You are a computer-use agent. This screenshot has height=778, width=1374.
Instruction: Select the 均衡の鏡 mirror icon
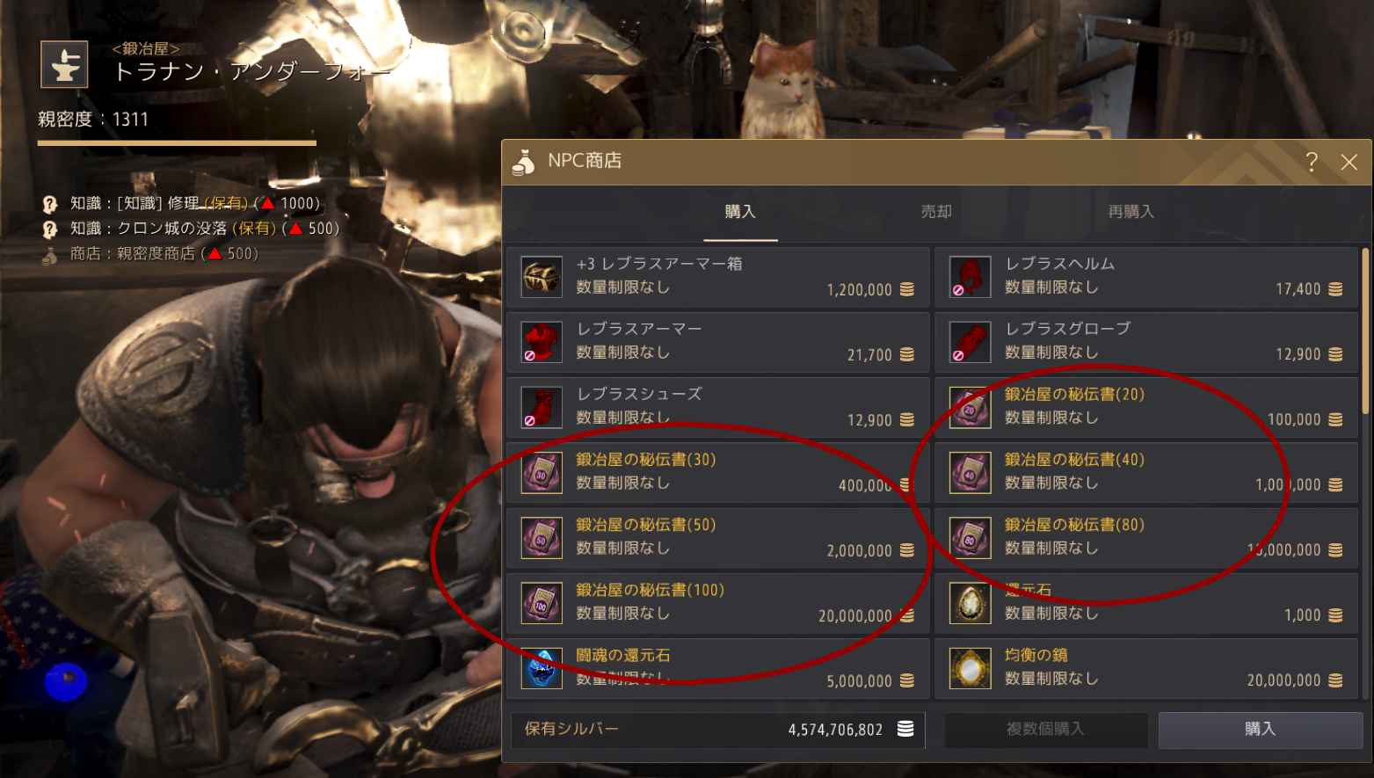tap(971, 669)
